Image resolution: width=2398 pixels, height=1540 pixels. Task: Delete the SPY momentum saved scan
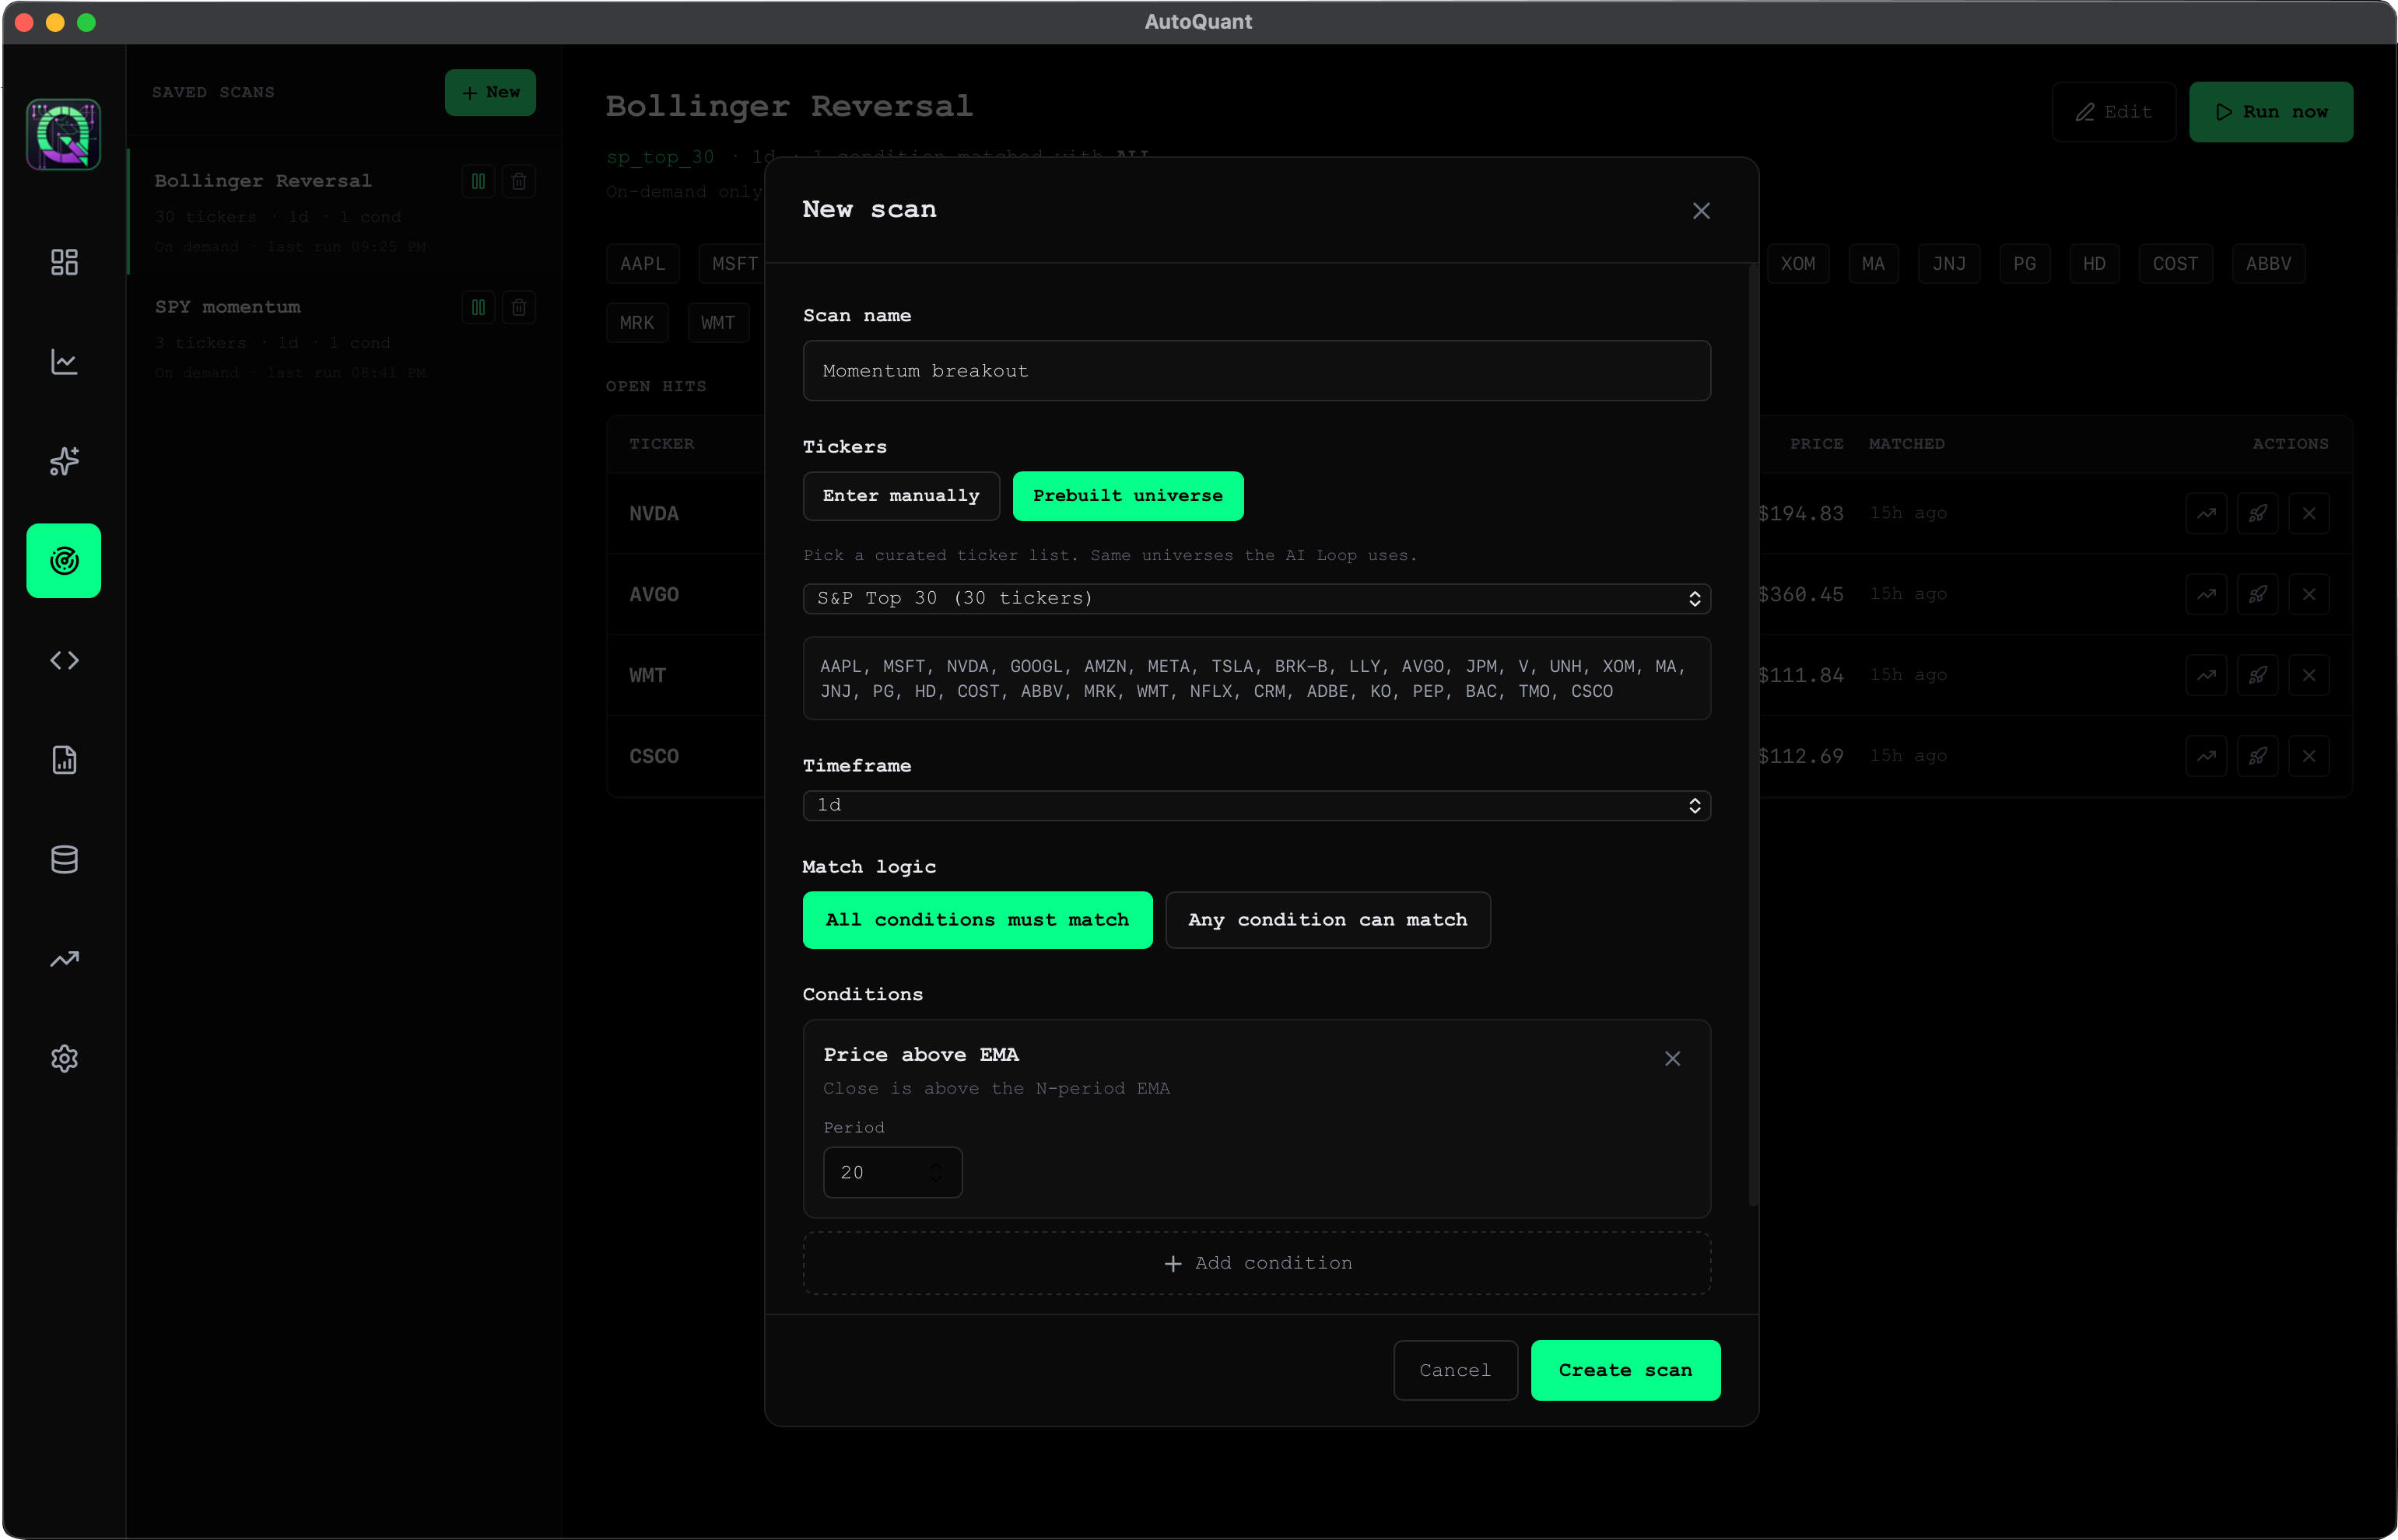tap(519, 307)
